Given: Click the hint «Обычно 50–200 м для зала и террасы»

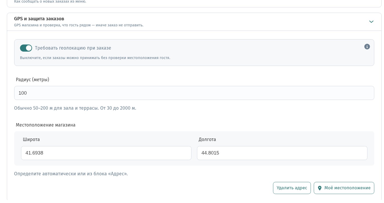Looking at the screenshot, I should coord(75,108).
